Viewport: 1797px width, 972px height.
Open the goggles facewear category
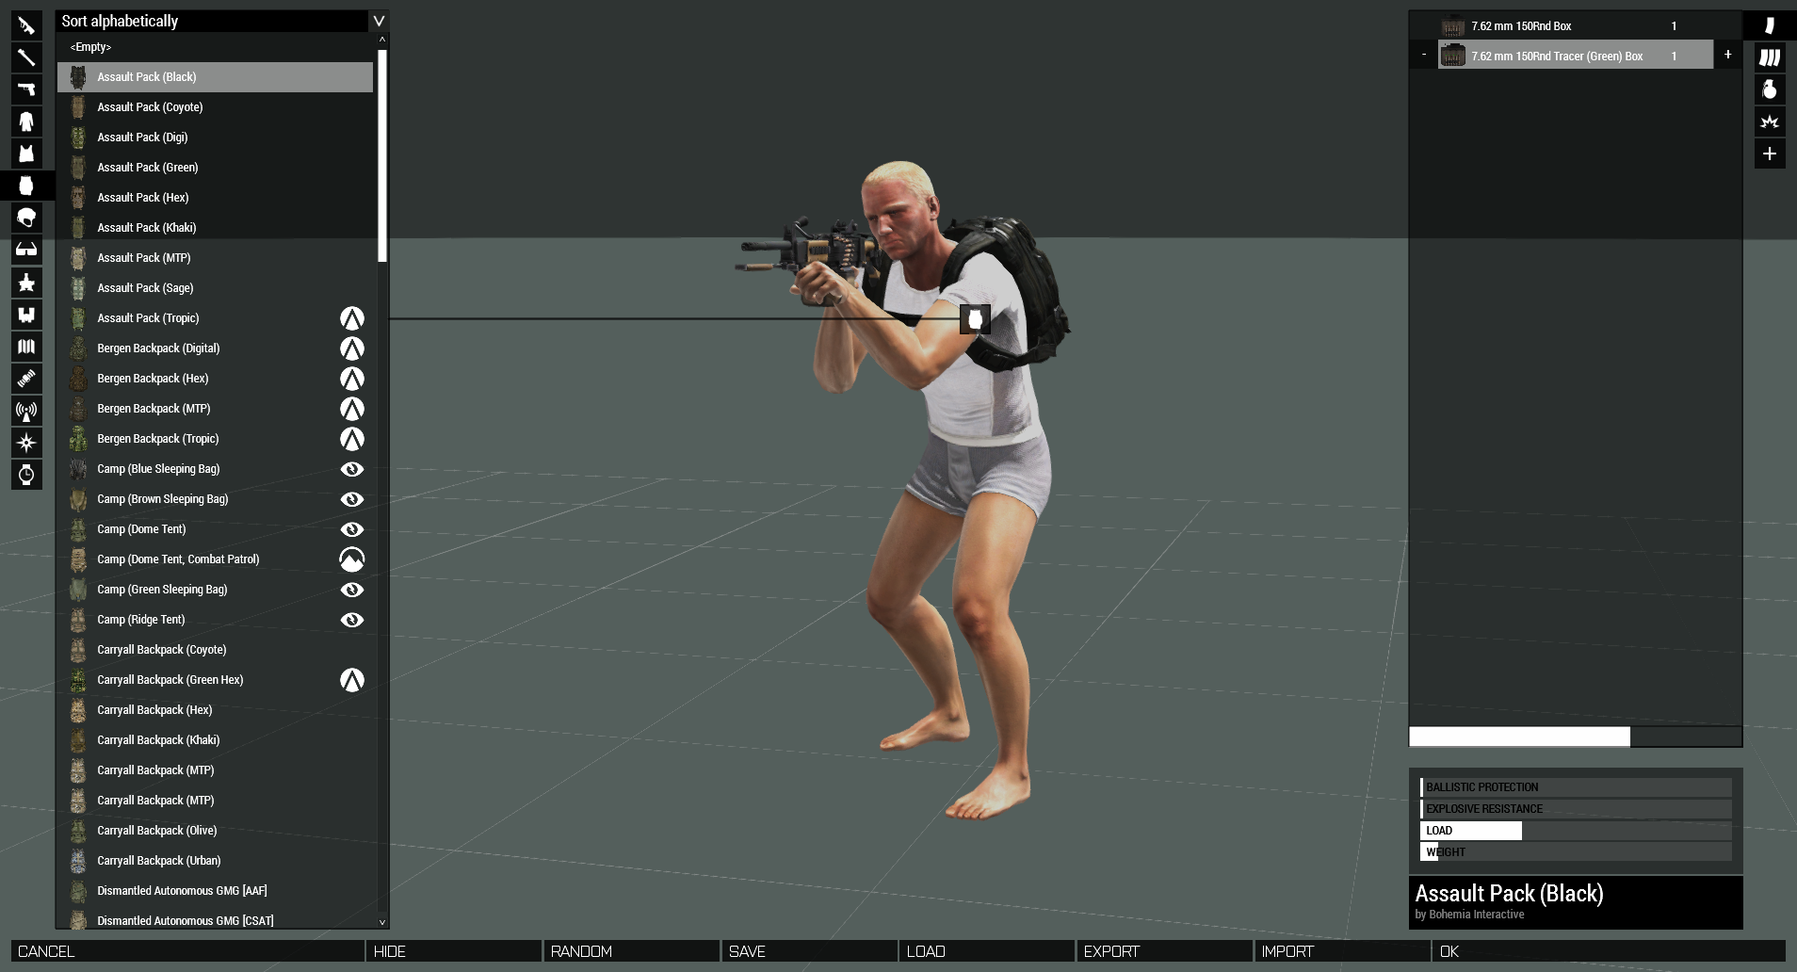26,250
